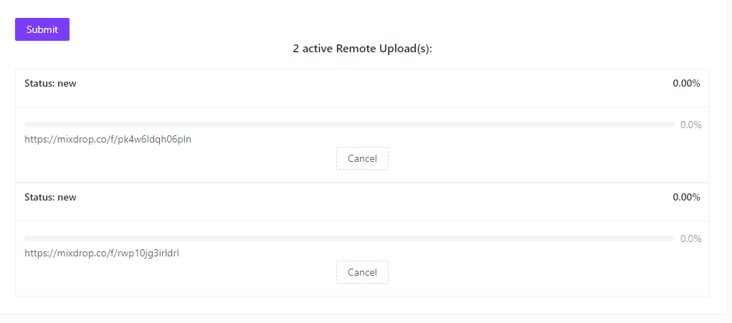The width and height of the screenshot is (732, 323).
Task: Open the mixdrop.co/f/pk4w6ldqh06pln URL text
Action: [108, 140]
